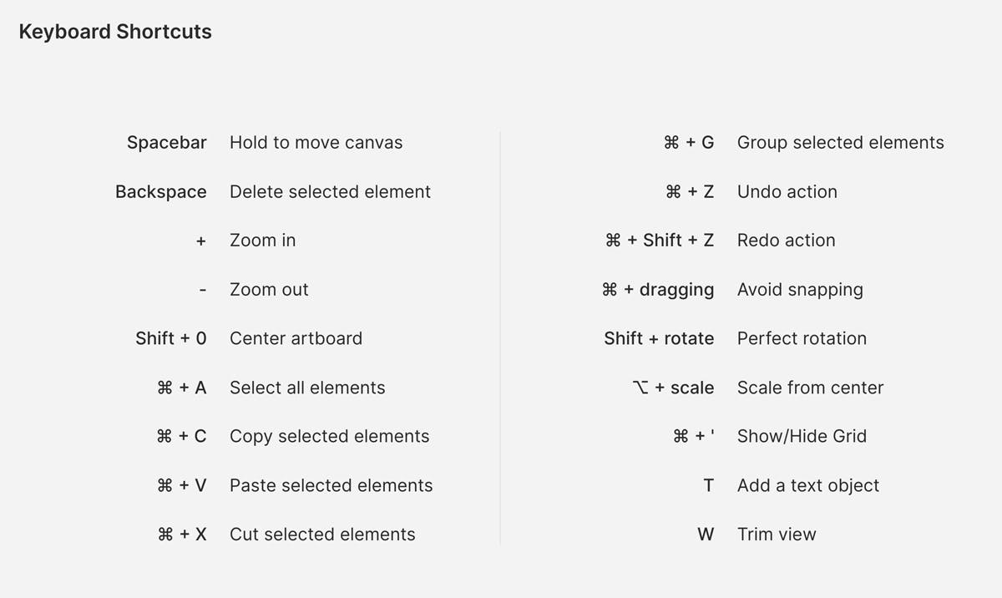Click the W key for Trim view
Screen dimensions: 1002x598
coord(706,535)
